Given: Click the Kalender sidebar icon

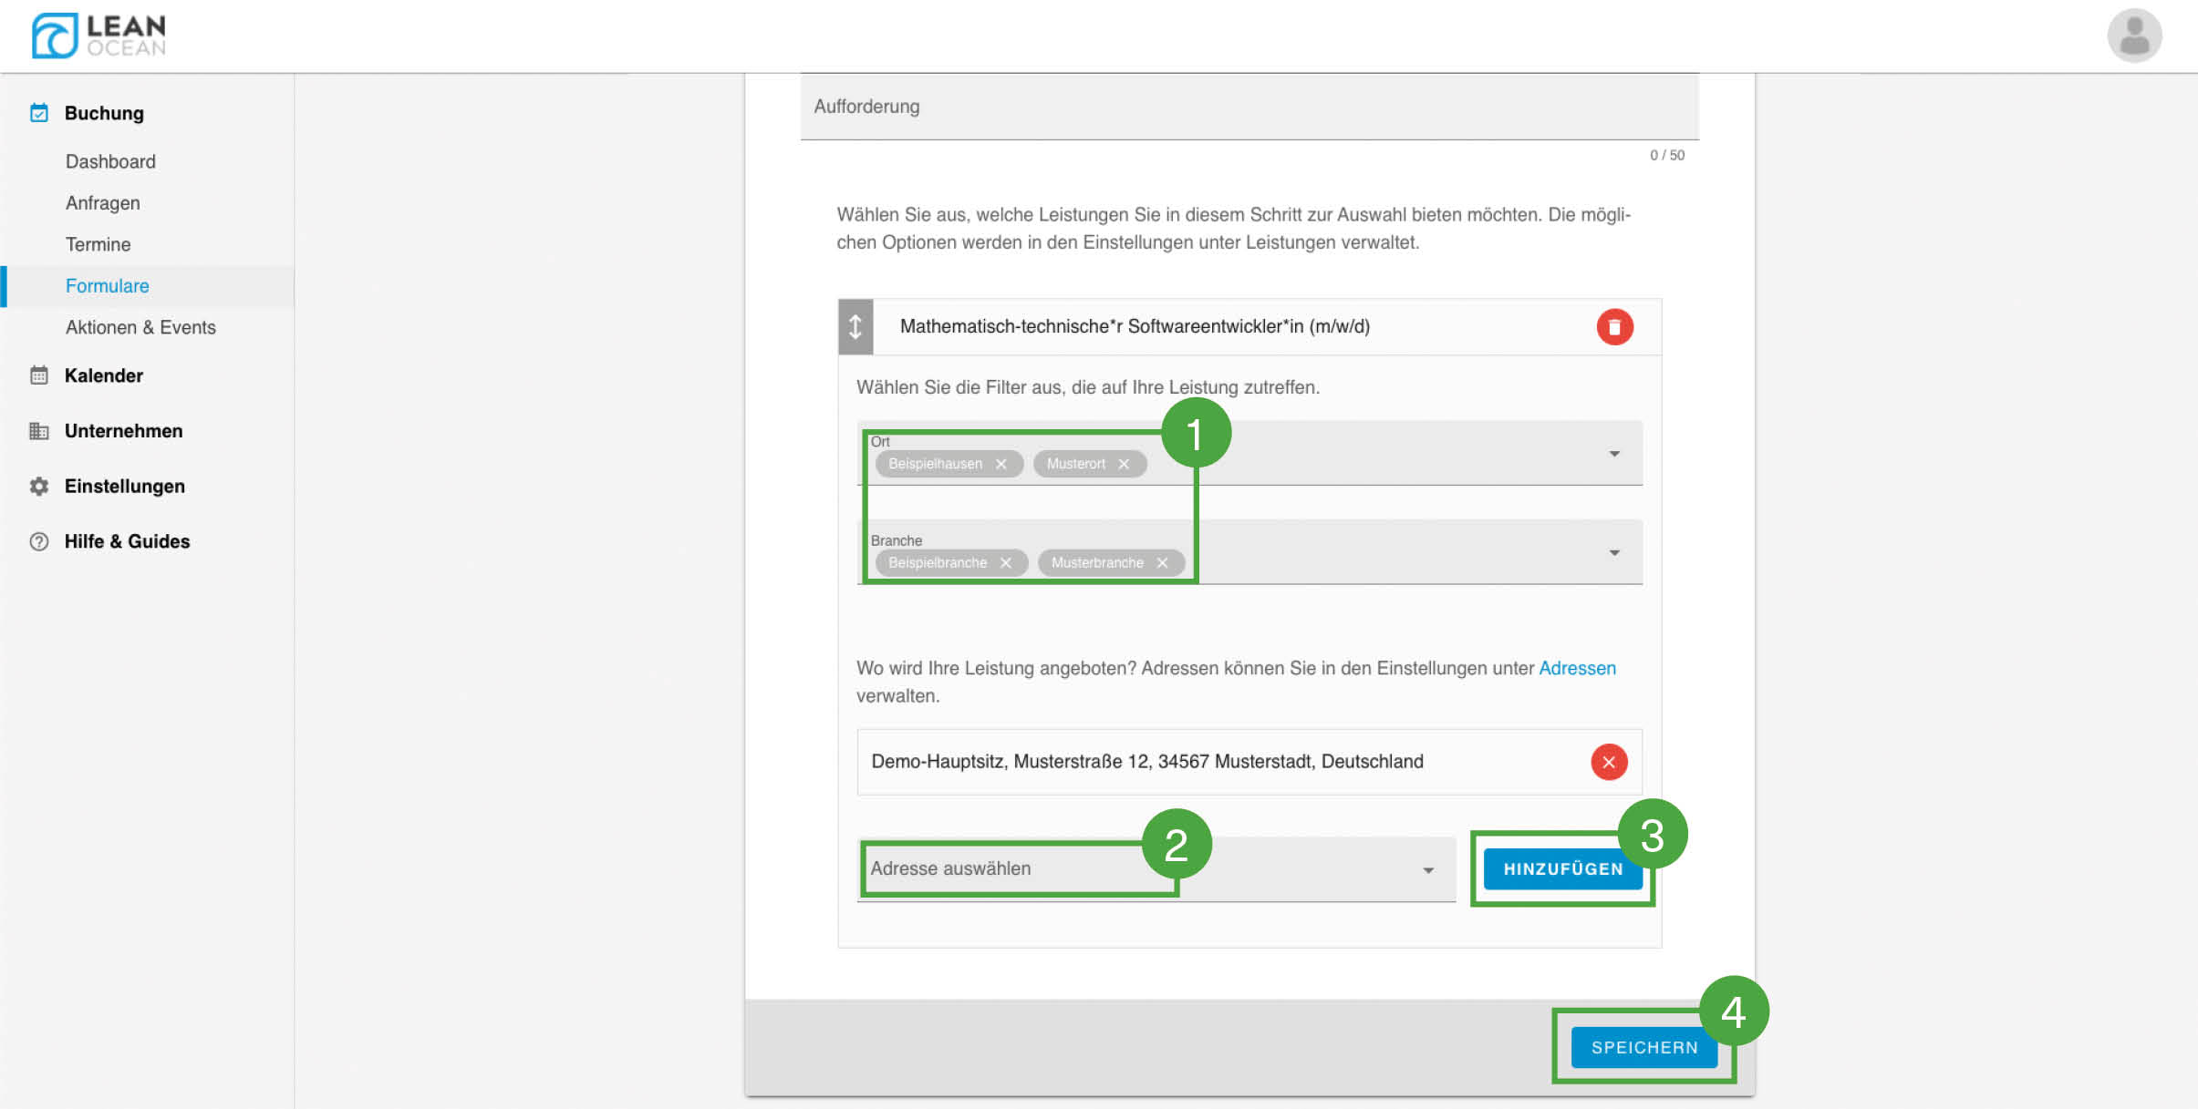Looking at the screenshot, I should pos(38,375).
